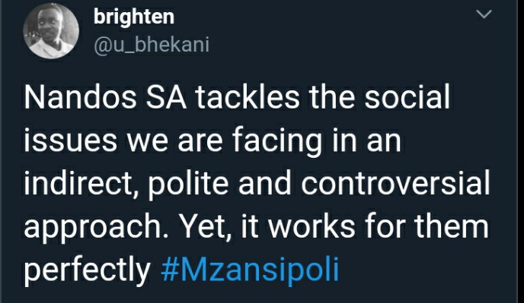This screenshot has width=524, height=303.
Task: Open the tweet options chevron
Action: click(484, 14)
